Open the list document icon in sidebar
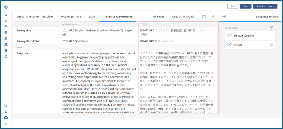Screen dimensions: 283x129 pyautogui.click(x=6, y=33)
